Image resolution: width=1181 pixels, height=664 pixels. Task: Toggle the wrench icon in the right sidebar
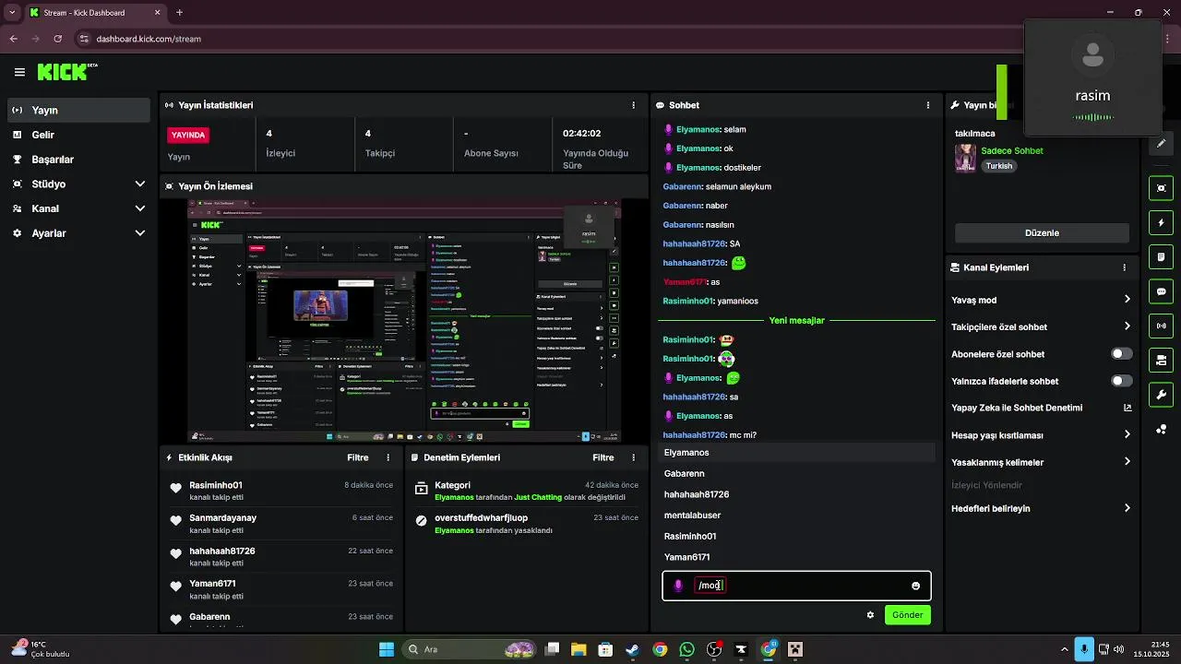click(x=1161, y=395)
